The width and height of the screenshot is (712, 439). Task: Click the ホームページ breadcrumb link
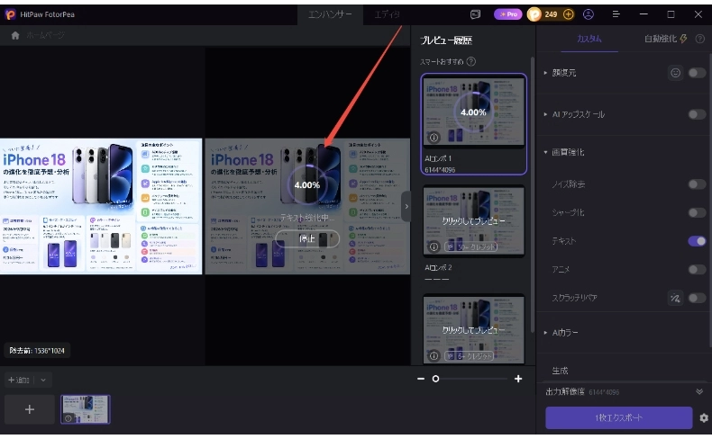click(x=45, y=35)
